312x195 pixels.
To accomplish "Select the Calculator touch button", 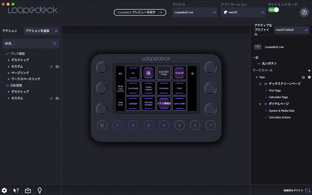I will (164, 89).
